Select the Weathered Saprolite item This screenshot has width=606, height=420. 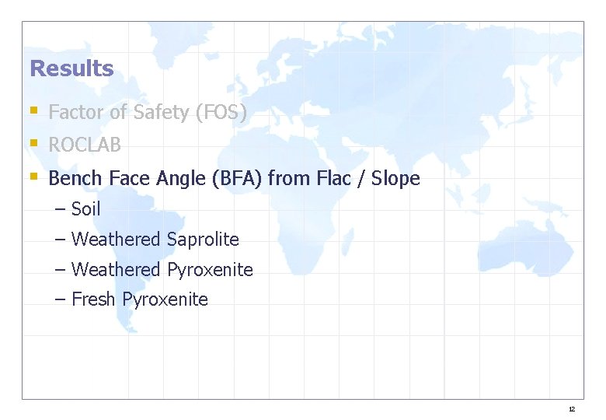coord(155,240)
